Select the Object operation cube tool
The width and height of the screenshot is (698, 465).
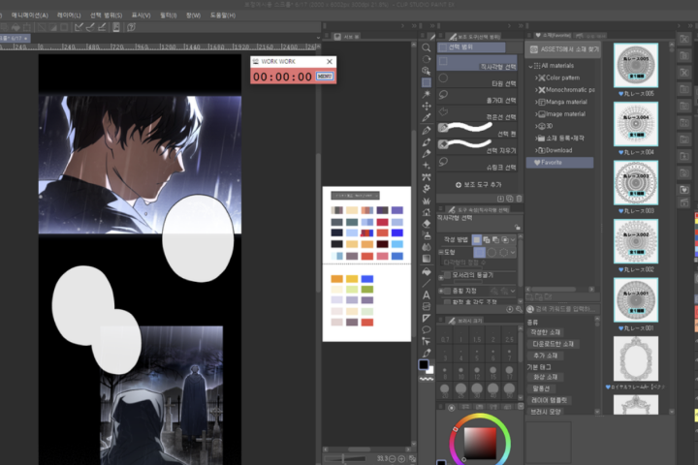426,71
